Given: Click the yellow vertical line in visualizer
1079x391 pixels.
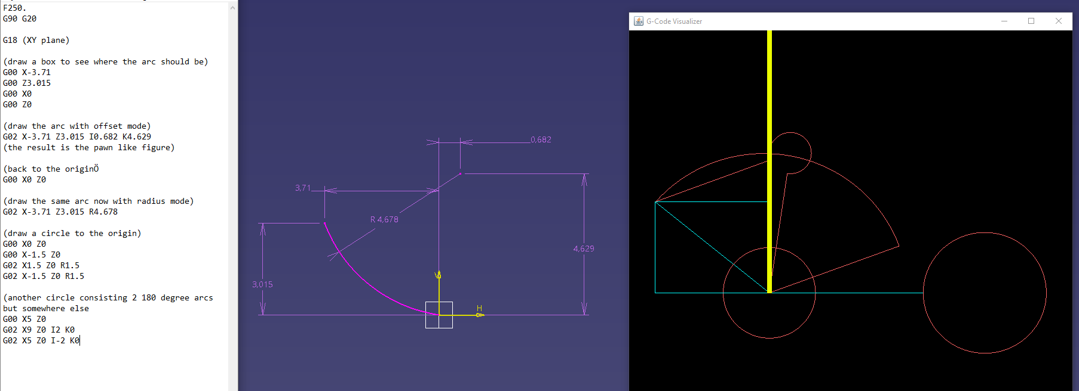Looking at the screenshot, I should 770,161.
